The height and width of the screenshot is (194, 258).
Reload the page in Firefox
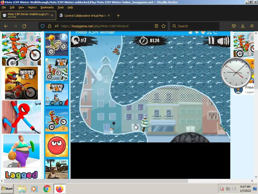pos(24,26)
